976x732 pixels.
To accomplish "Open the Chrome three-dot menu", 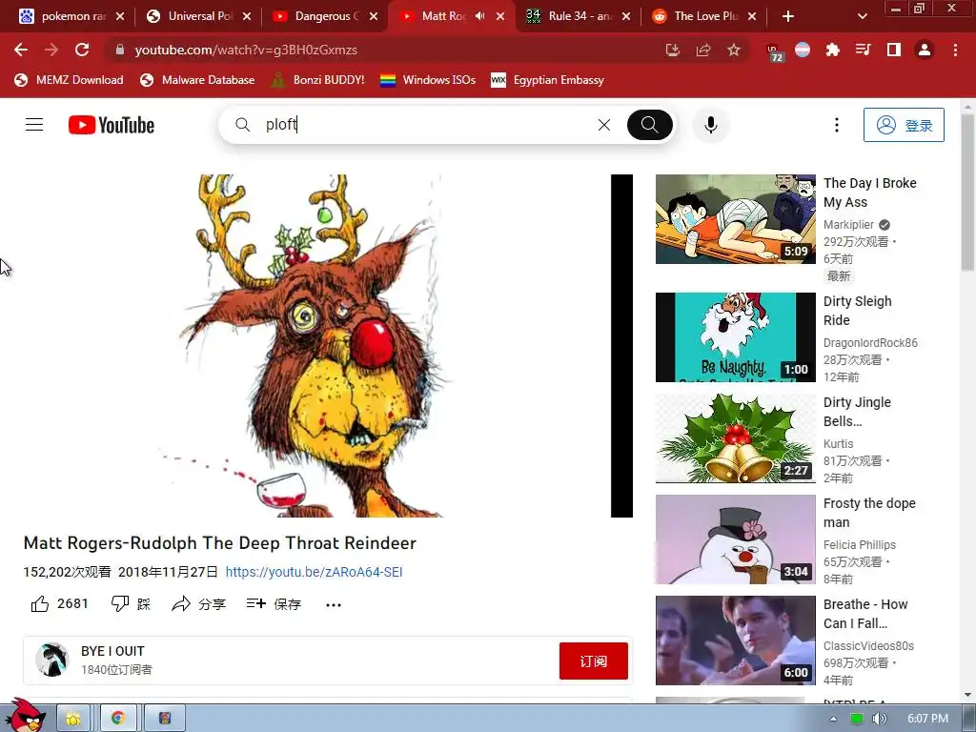I will pos(955,50).
